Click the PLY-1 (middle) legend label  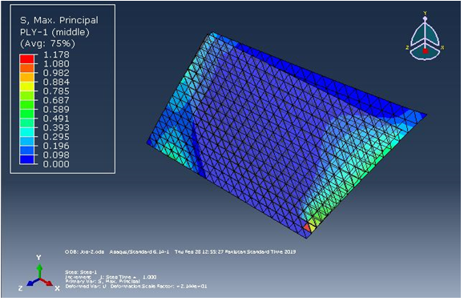click(x=54, y=32)
